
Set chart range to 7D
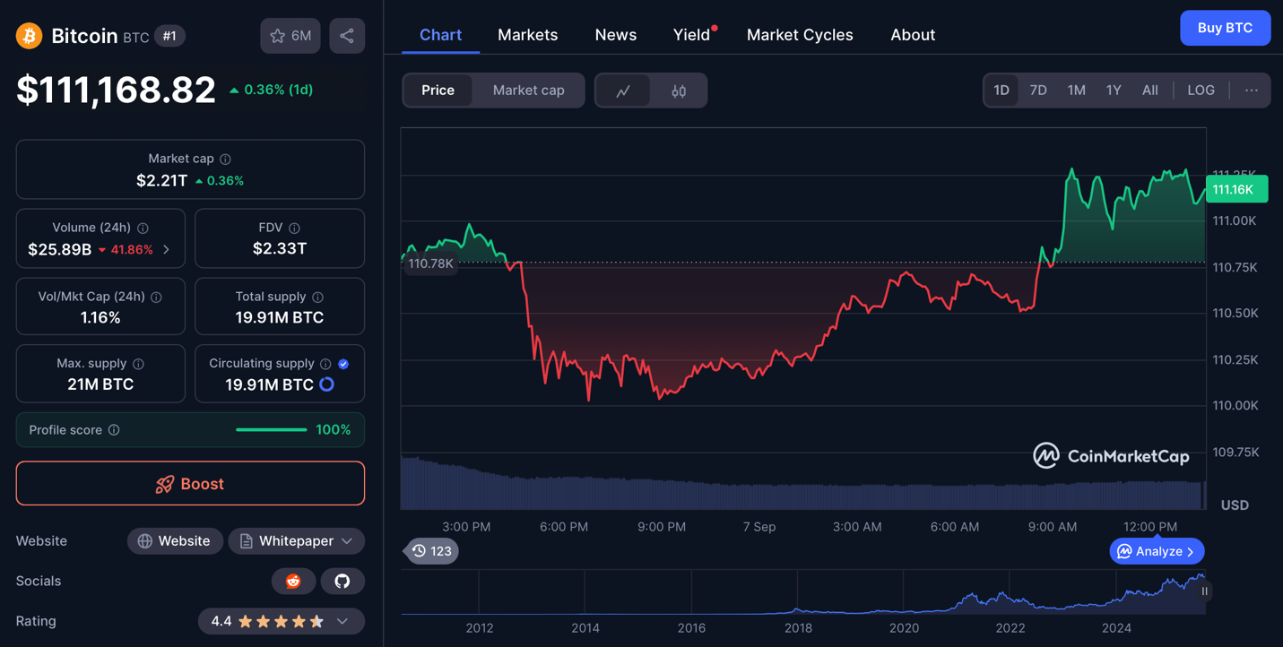1038,91
